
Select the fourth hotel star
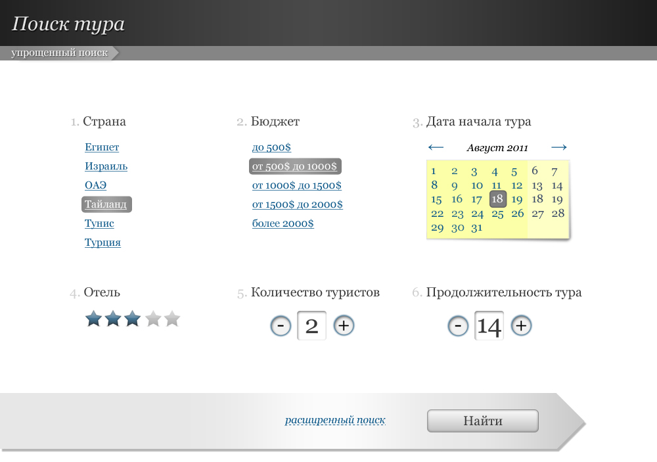tap(152, 319)
